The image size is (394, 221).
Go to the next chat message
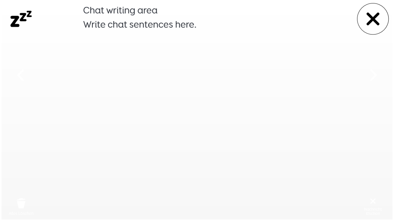pos(373,75)
